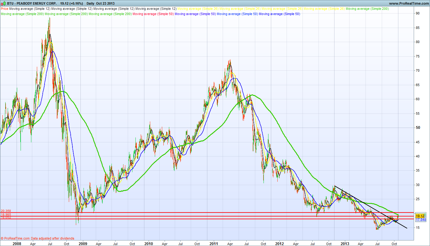The width and height of the screenshot is (430, 246).
Task: Click the BTU - PEABODY ENERGY CORP. chart title
Action: point(31,3)
